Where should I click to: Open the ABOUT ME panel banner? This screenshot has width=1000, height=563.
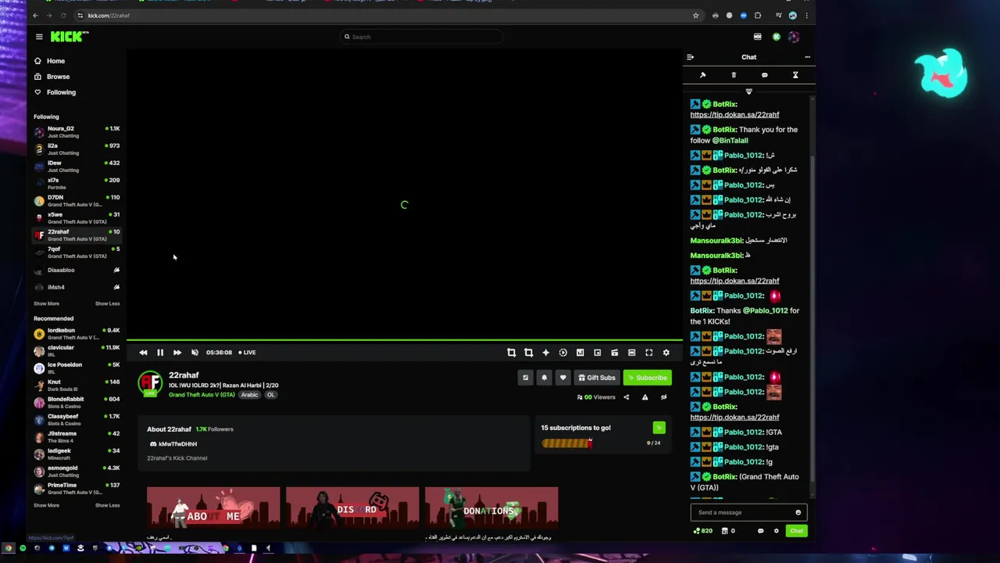click(213, 509)
